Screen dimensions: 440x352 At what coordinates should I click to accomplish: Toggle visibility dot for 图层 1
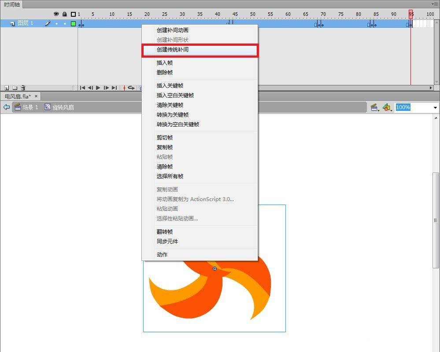click(57, 24)
